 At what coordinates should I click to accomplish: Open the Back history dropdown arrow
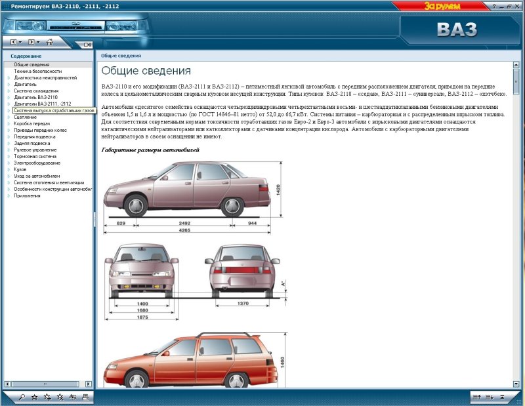20,43
